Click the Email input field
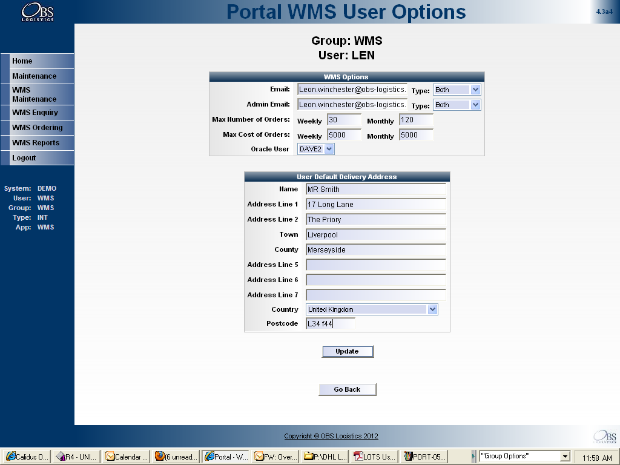The width and height of the screenshot is (620, 465). click(x=352, y=90)
